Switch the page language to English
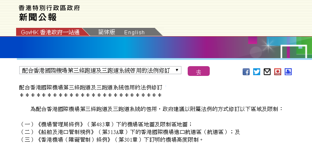312x149 pixels. 134,32
